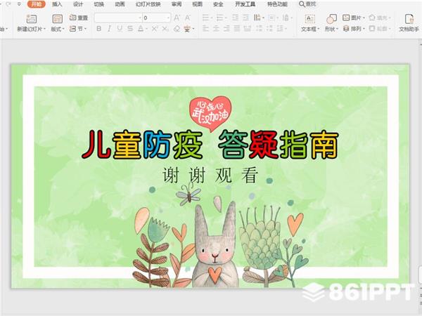Viewport: 422px width, 316px height.
Task: Click the shape Outline (轮廓) button
Action: click(380, 29)
